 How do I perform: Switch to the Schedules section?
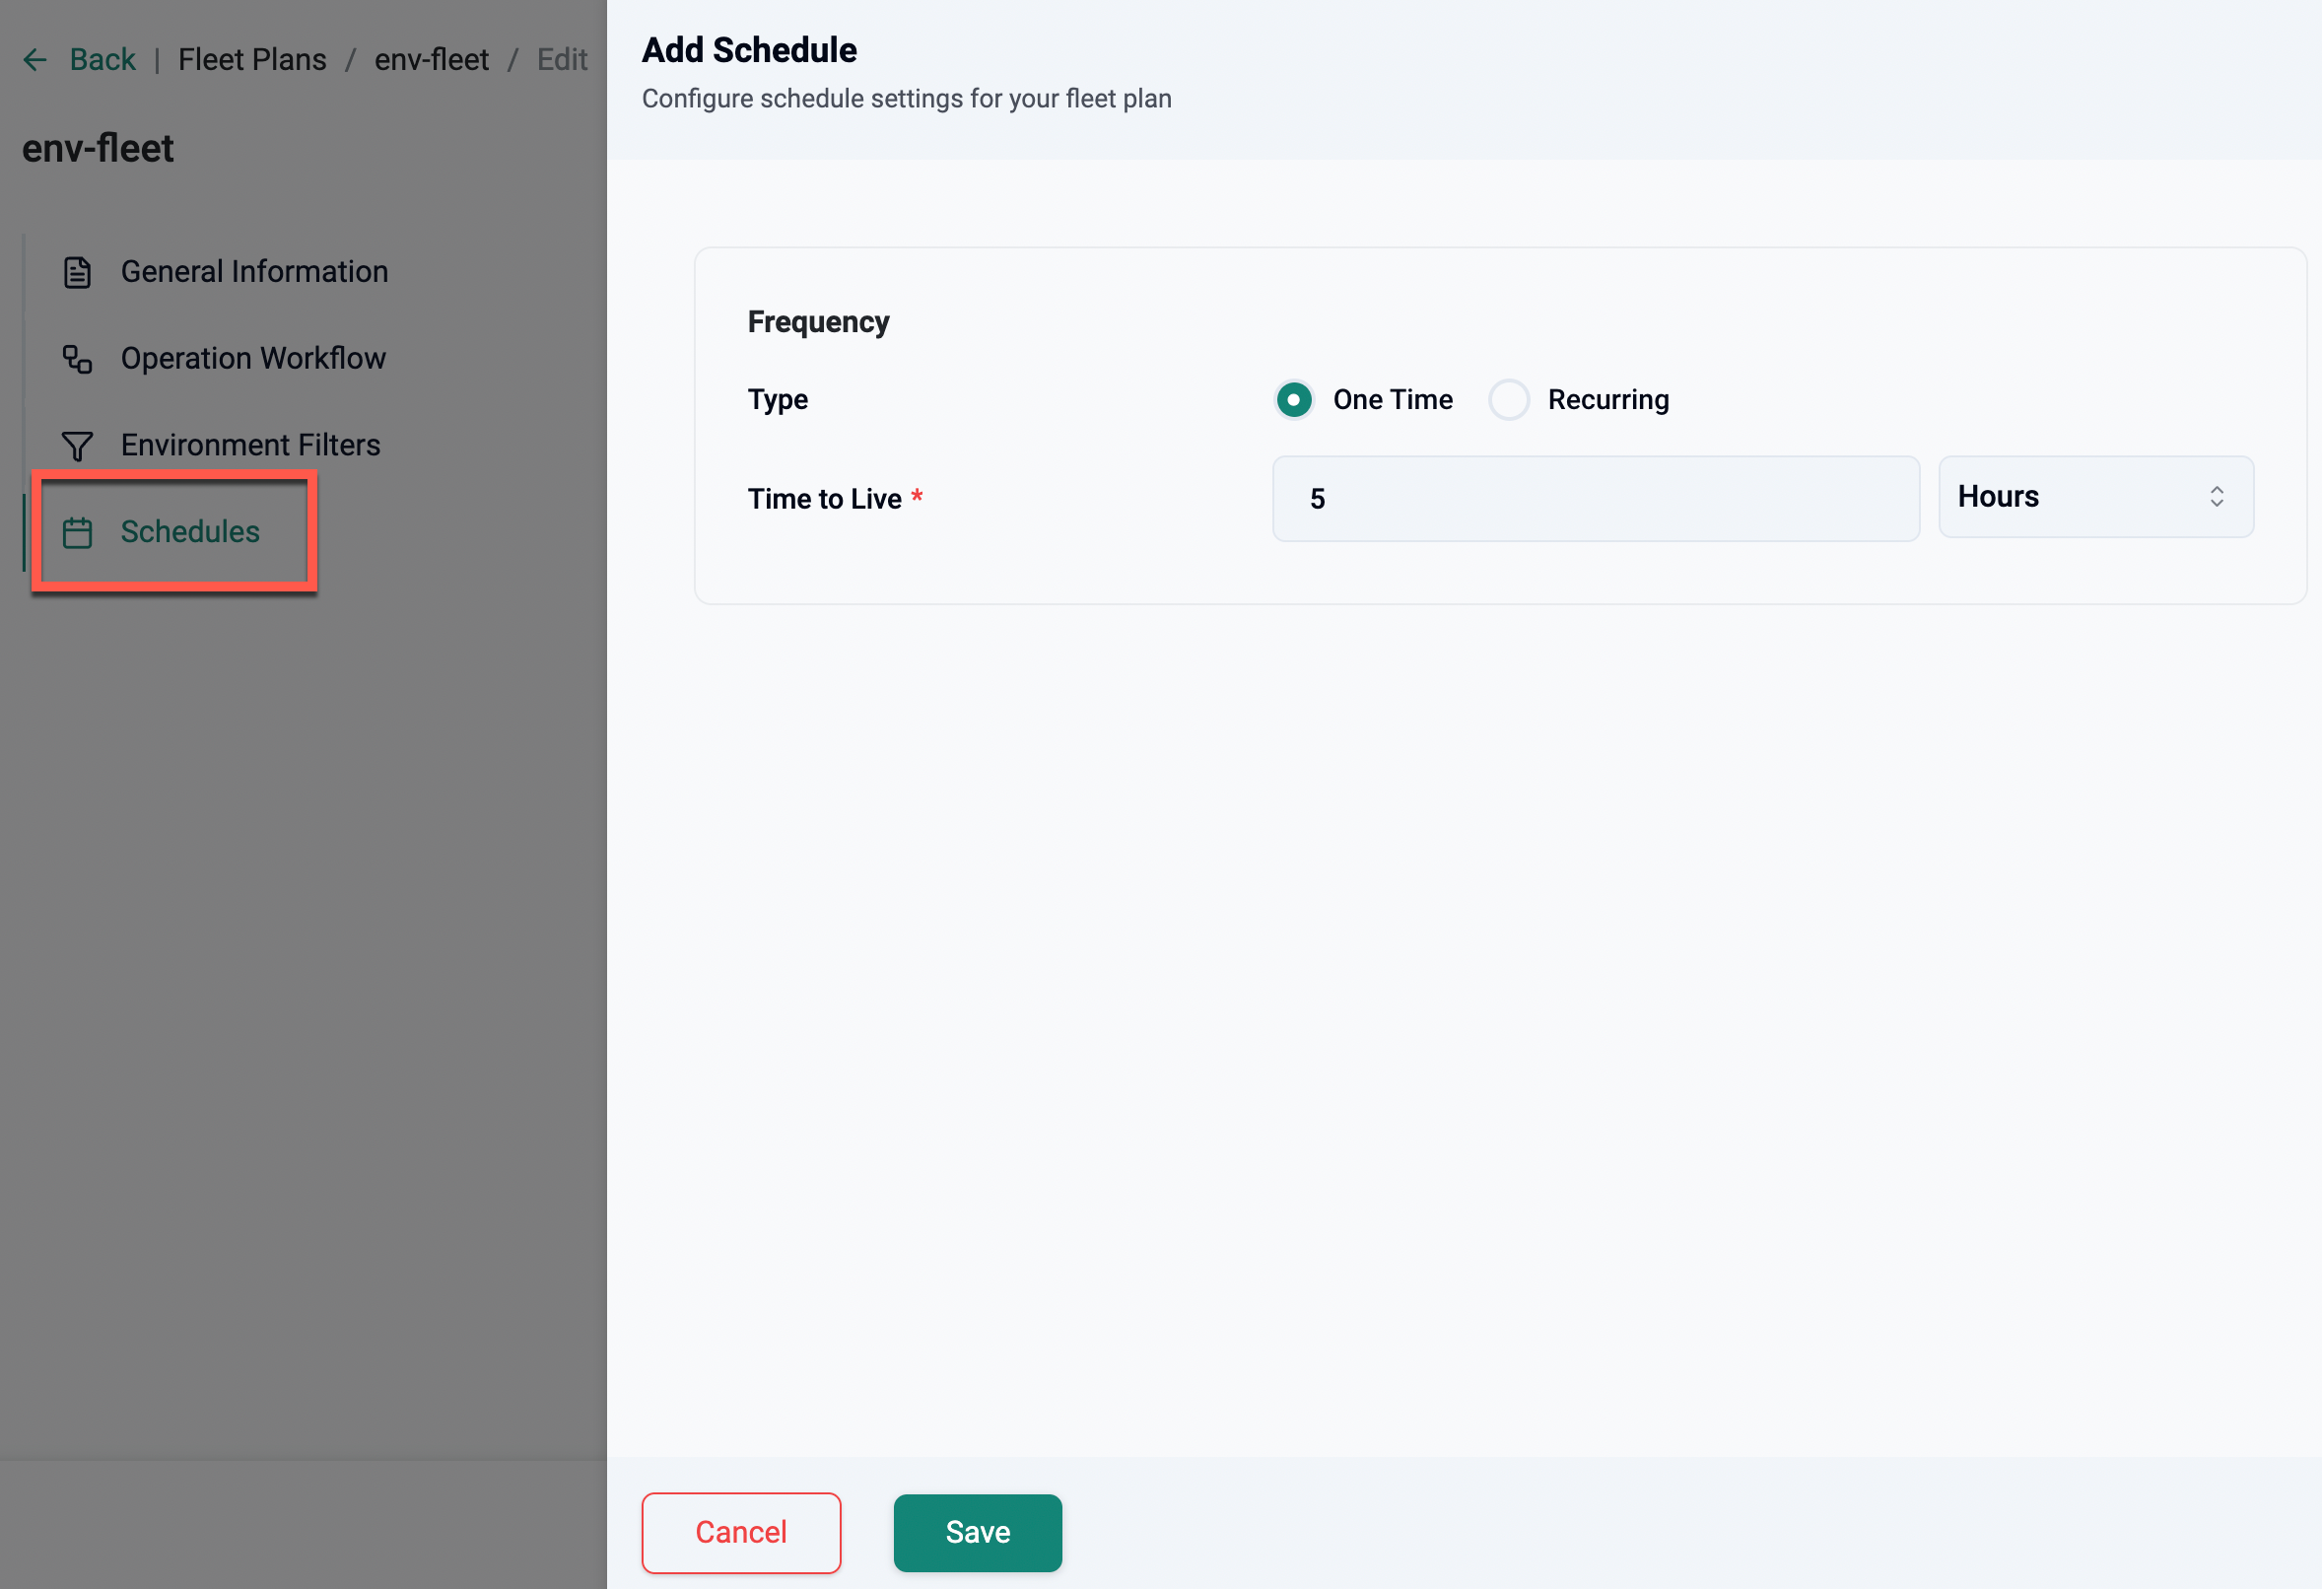click(190, 532)
